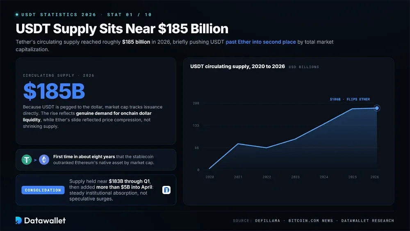Image resolution: width=410 pixels, height=231 pixels.
Task: Click DATAWALLET RESEARCH in the source line
Action: pos(368,221)
